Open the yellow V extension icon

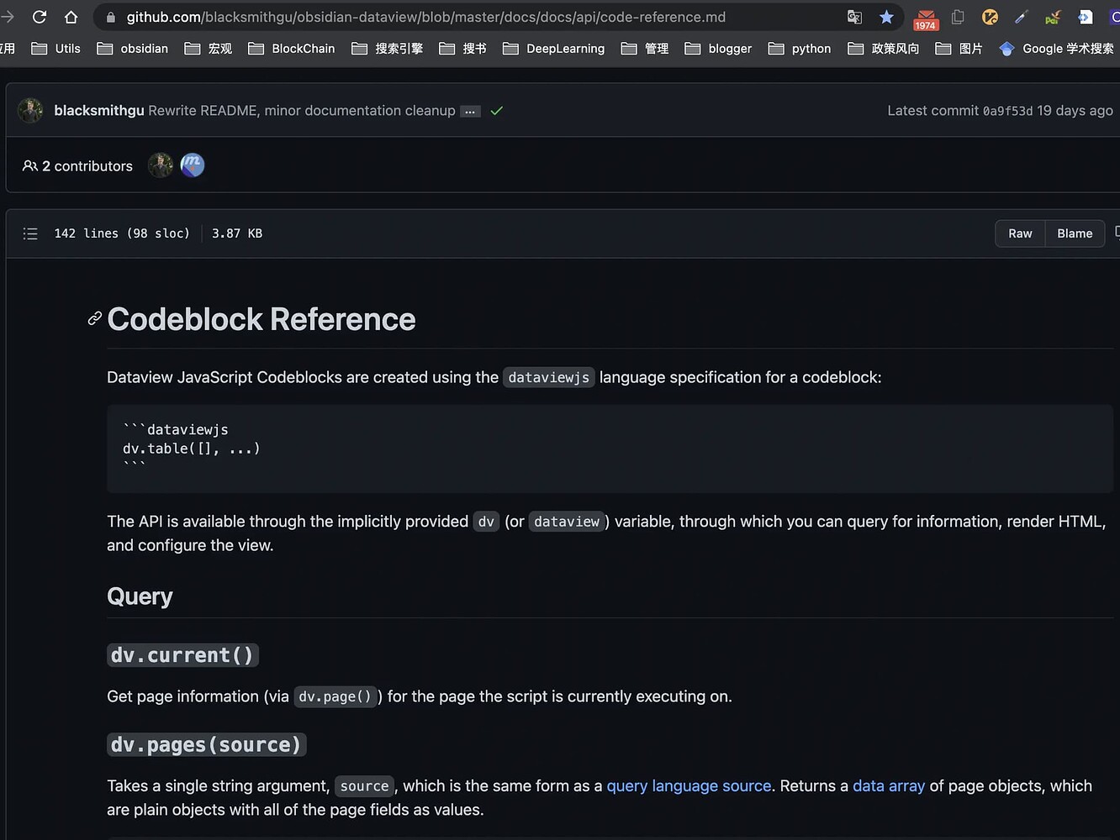coord(990,17)
